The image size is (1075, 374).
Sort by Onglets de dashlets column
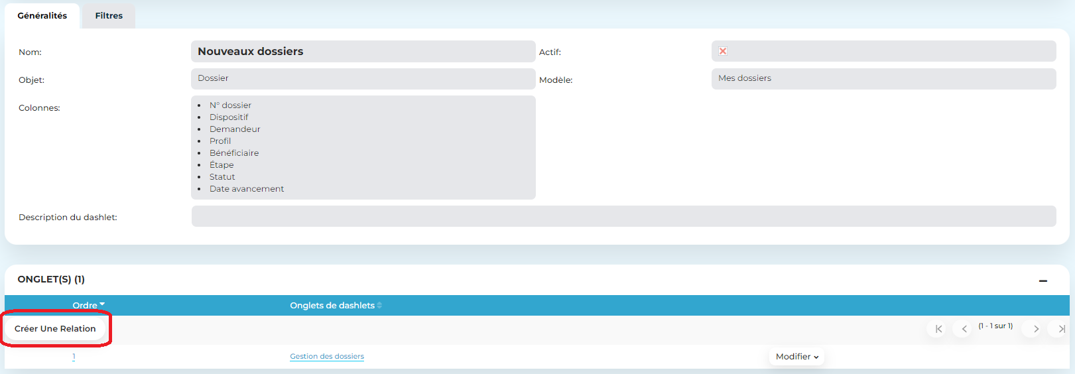point(335,305)
